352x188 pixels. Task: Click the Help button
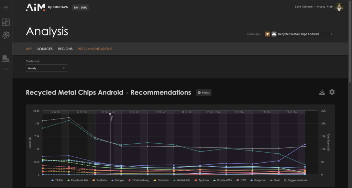pos(203,92)
